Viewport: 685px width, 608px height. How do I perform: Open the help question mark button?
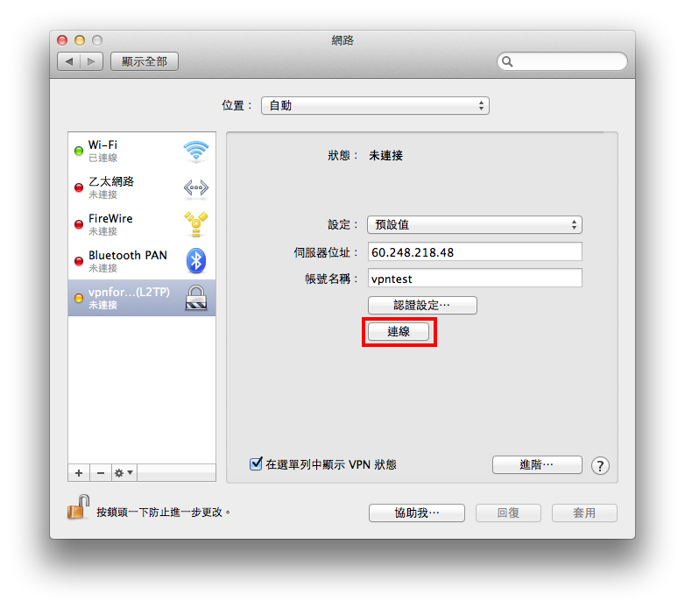[600, 465]
